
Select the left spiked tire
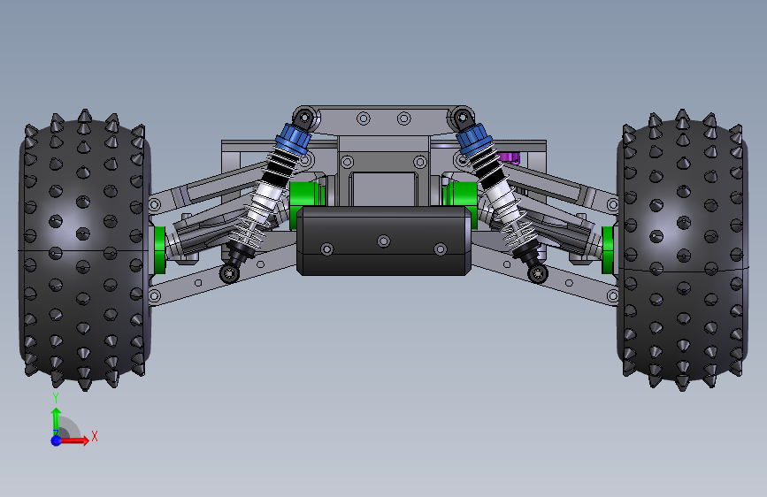point(84,249)
